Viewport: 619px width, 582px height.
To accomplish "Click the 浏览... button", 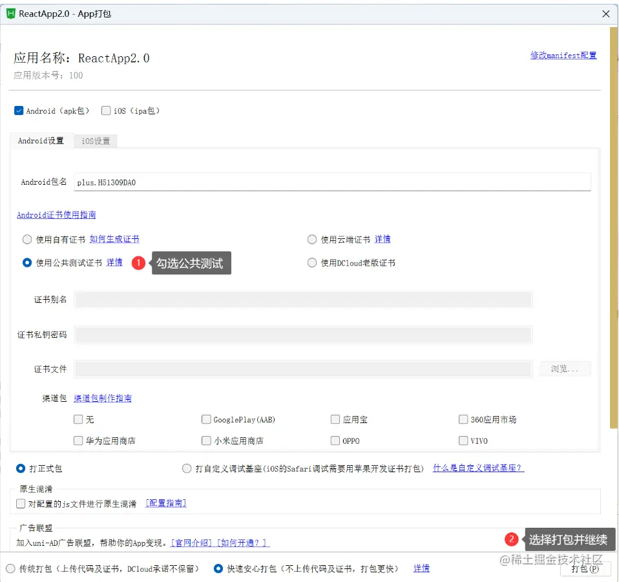I will coord(565,369).
